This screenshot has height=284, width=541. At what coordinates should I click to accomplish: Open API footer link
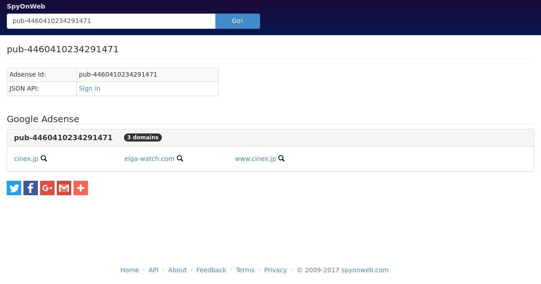[153, 270]
